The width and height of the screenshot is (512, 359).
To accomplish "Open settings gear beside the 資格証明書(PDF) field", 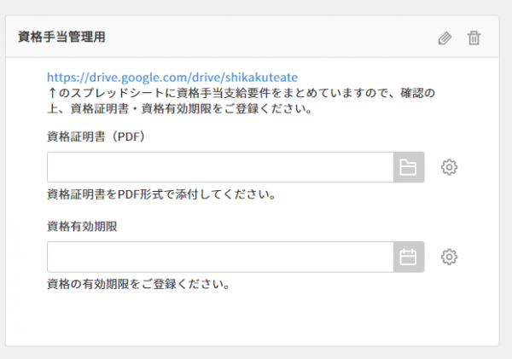I will tap(450, 167).
